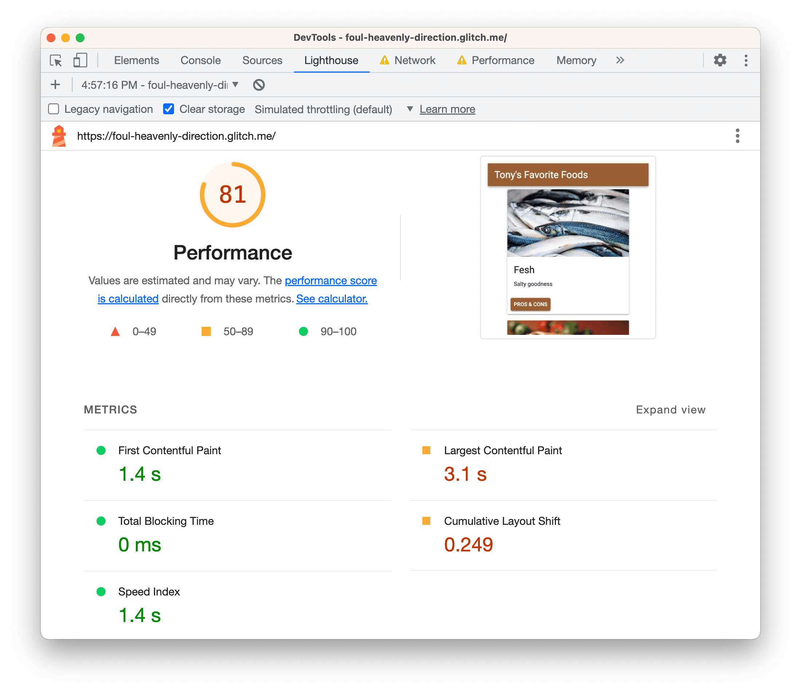Click the DevTools overflow menu icon

pos(747,60)
